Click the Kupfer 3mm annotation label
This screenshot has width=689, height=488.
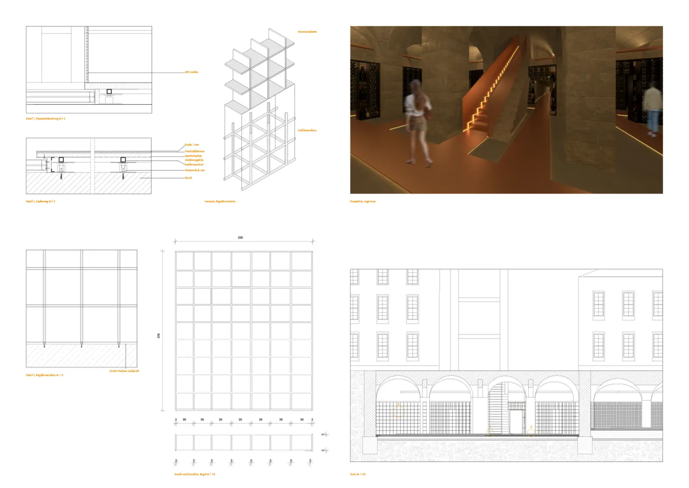(x=192, y=145)
